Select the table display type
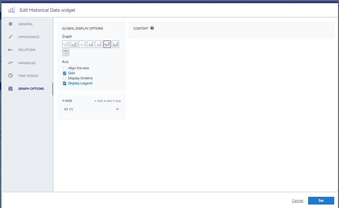The height and width of the screenshot is (208, 339). click(x=66, y=52)
